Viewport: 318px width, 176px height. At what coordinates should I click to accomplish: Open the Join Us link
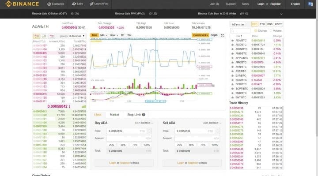(x=215, y=4)
